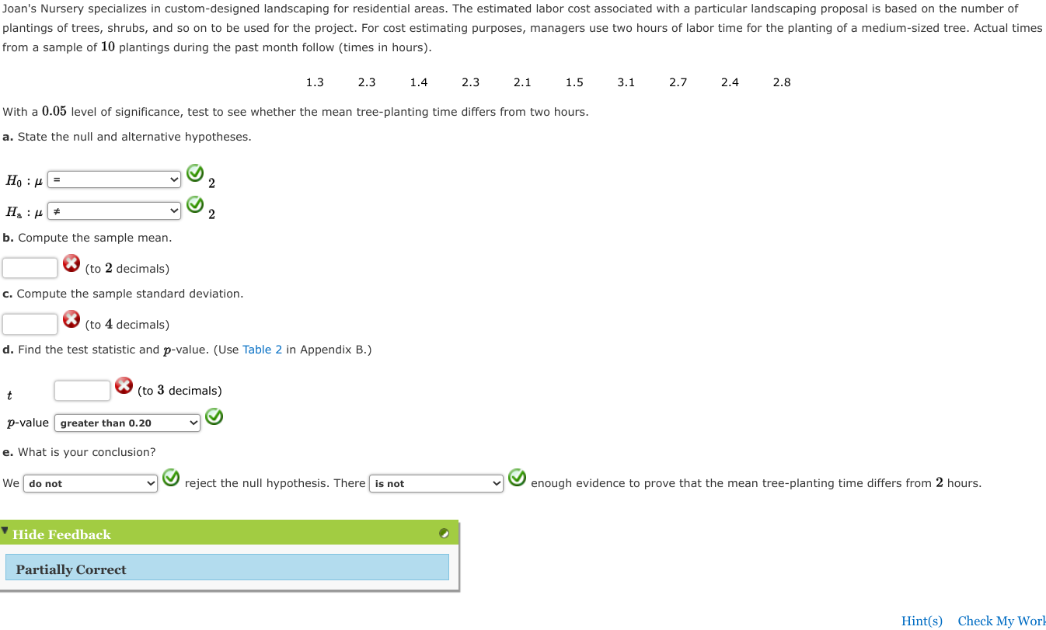Click the red X beside sample mean field
1046x630 pixels.
tap(71, 263)
